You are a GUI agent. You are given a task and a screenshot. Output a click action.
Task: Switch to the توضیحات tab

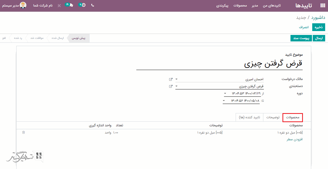pos(273,117)
